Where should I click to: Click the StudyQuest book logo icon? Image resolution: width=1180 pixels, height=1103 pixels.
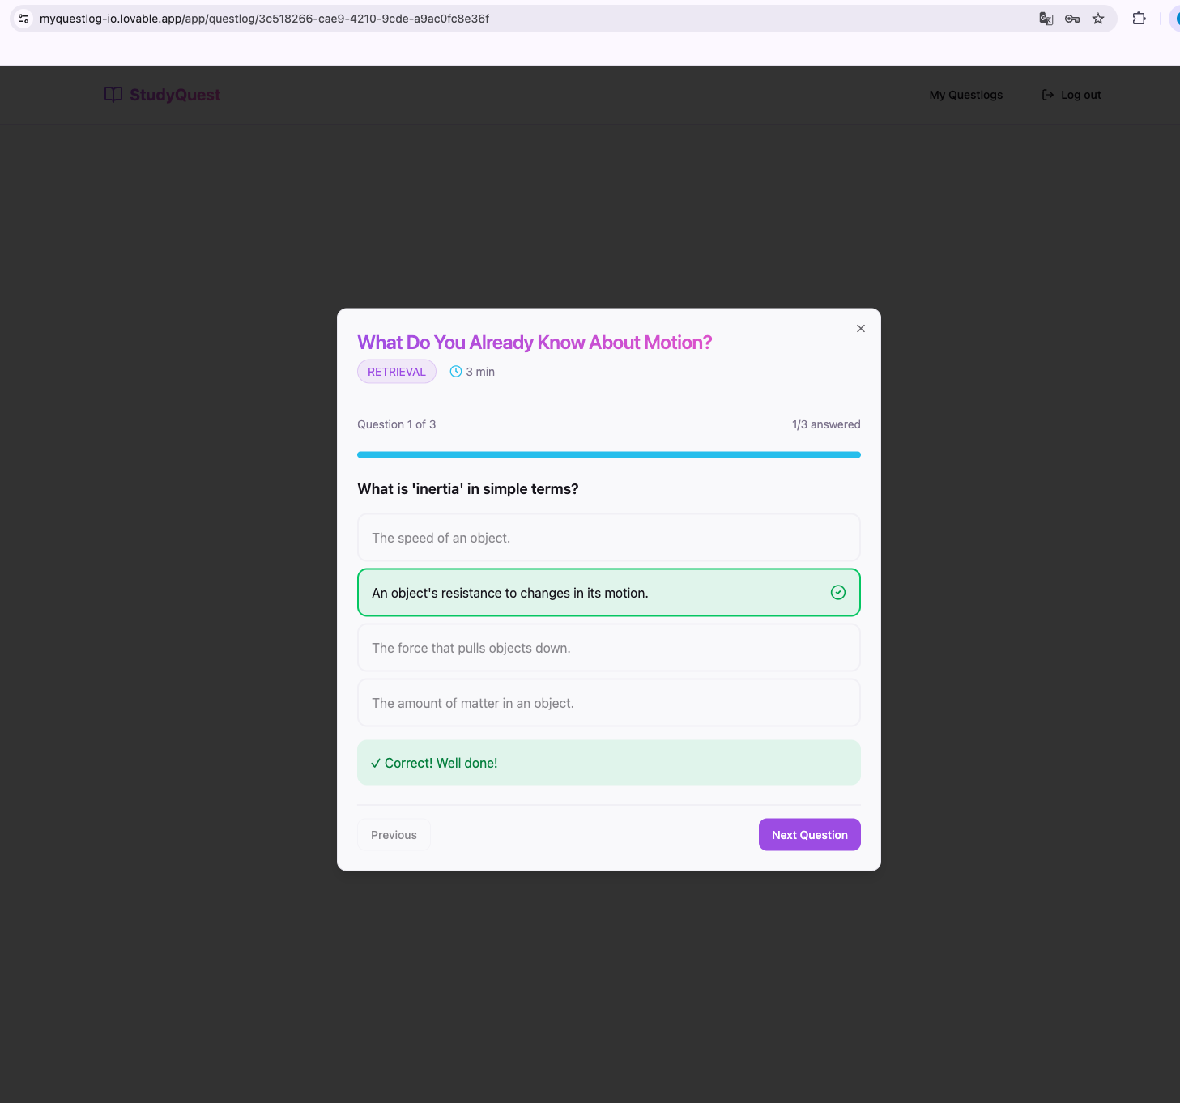(113, 95)
